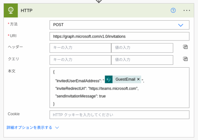
Task: Click the ヘッダー key input field
Action: pos(80,48)
